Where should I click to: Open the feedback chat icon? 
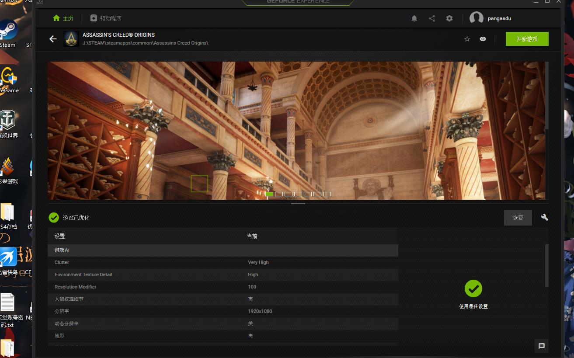[542, 346]
